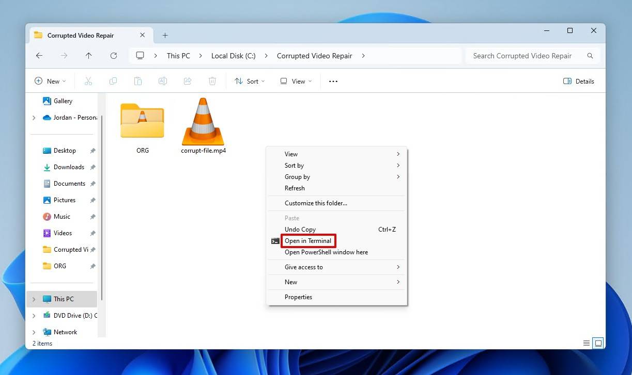
Task: Open Sort by submenu in context menu
Action: point(336,166)
